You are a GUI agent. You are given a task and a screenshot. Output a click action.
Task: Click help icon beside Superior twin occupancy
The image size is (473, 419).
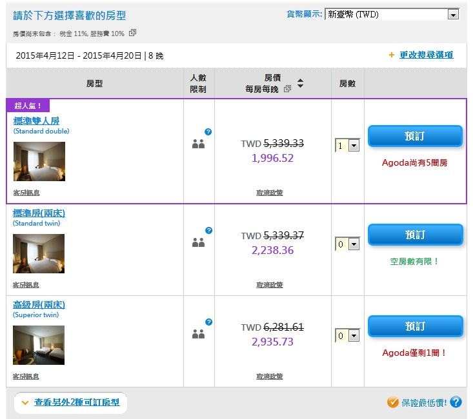click(208, 322)
